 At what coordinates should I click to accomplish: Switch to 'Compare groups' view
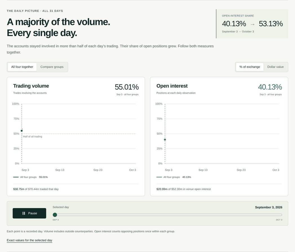(x=52, y=67)
